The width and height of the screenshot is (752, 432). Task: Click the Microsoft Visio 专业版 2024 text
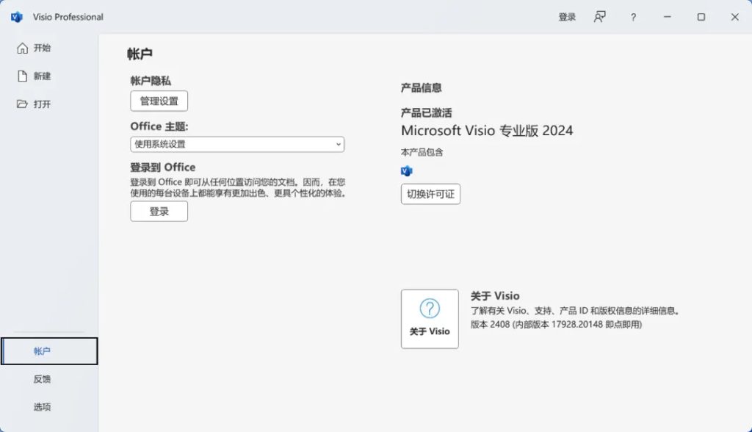click(x=487, y=131)
